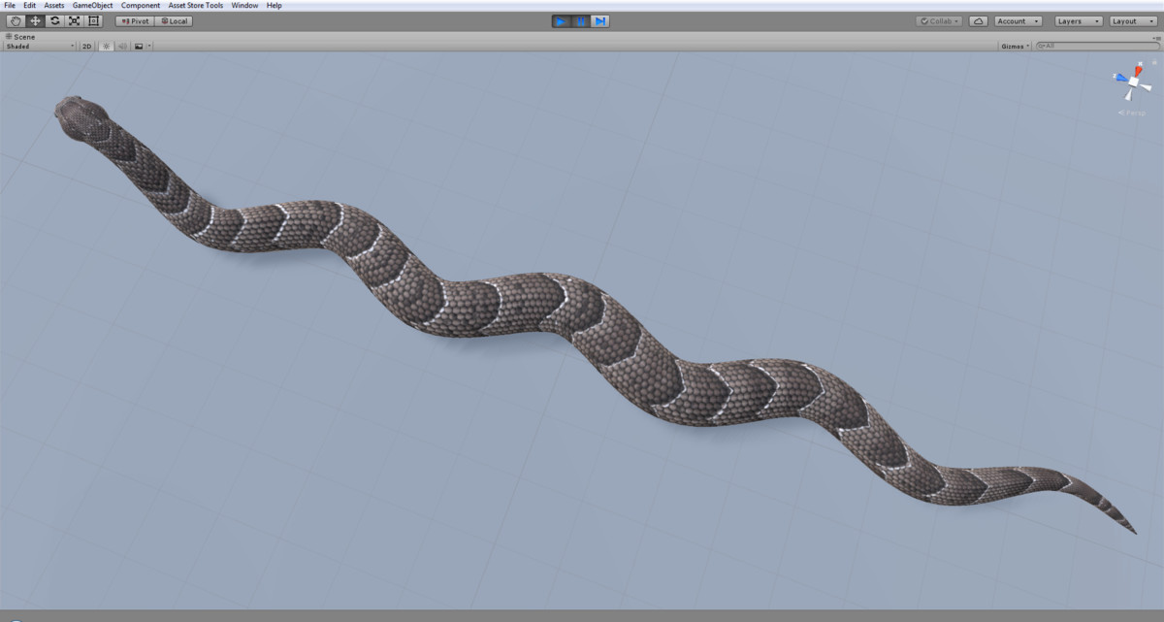
Task: Switch toolbar to Local coordinates
Action: coord(174,20)
